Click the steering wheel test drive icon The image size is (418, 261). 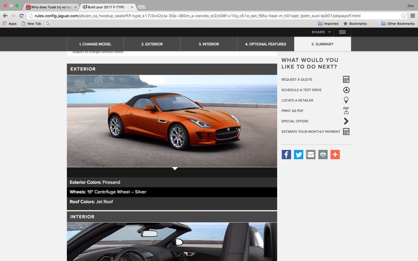pyautogui.click(x=346, y=90)
